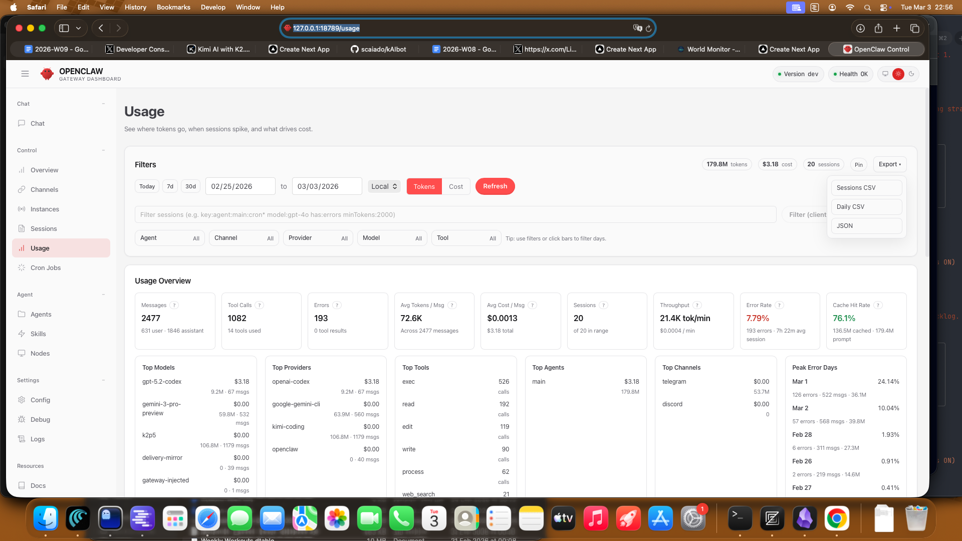Image resolution: width=962 pixels, height=541 pixels.
Task: Choose Sessions CSV from Export menu
Action: pos(866,188)
